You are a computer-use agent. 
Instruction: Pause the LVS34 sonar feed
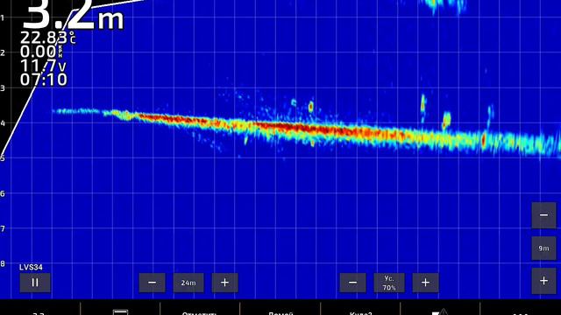click(x=35, y=283)
